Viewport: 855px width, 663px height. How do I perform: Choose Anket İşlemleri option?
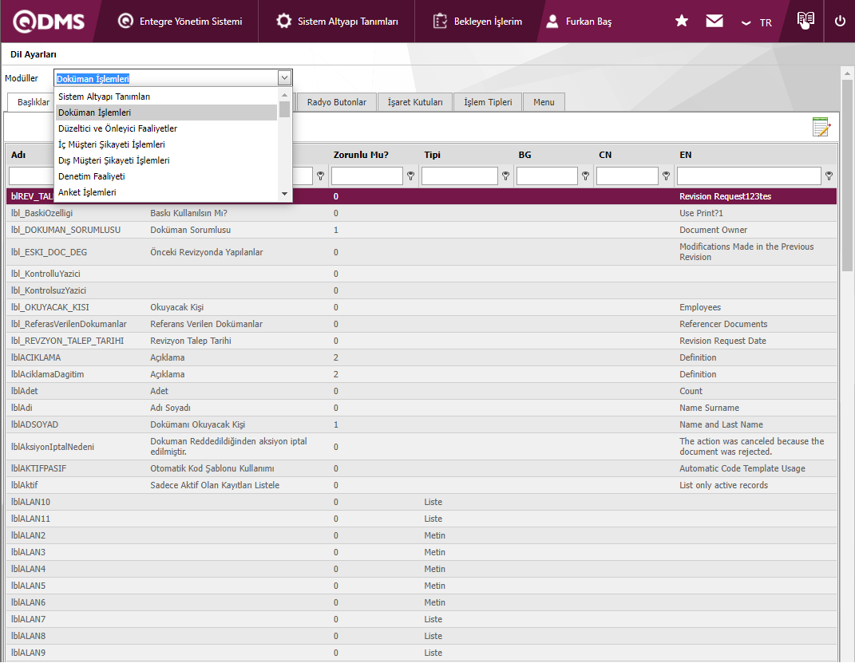pyautogui.click(x=166, y=192)
